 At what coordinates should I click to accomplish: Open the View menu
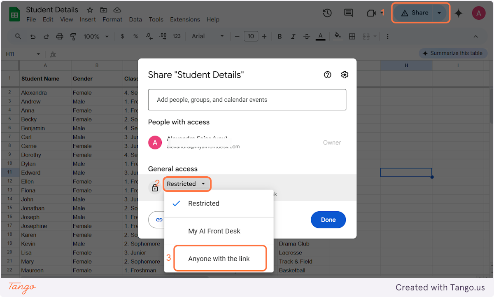point(67,19)
